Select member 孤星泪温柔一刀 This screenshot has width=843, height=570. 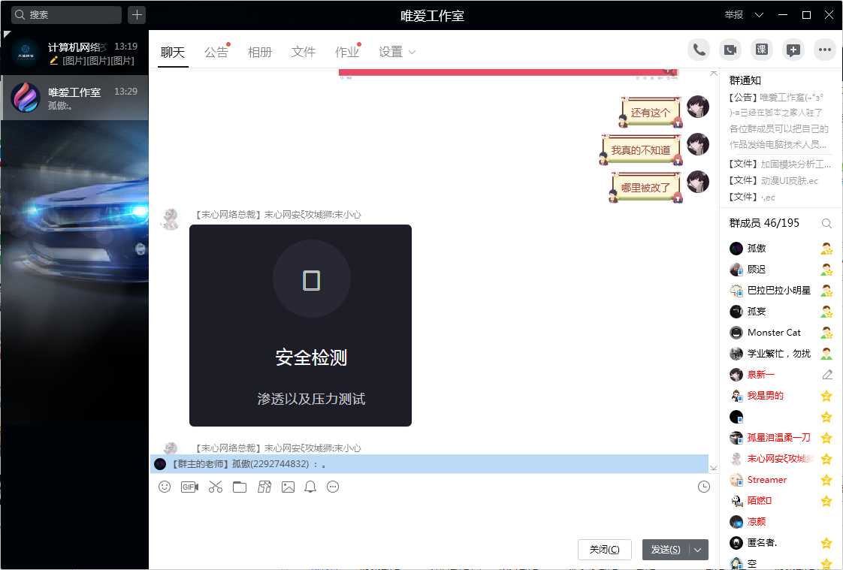[x=781, y=438]
